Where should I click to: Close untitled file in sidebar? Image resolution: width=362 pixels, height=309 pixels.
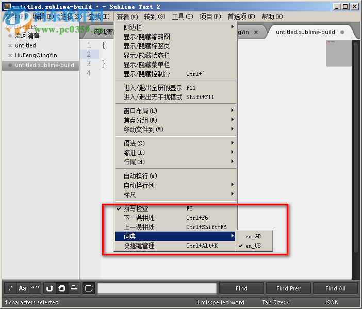10,46
